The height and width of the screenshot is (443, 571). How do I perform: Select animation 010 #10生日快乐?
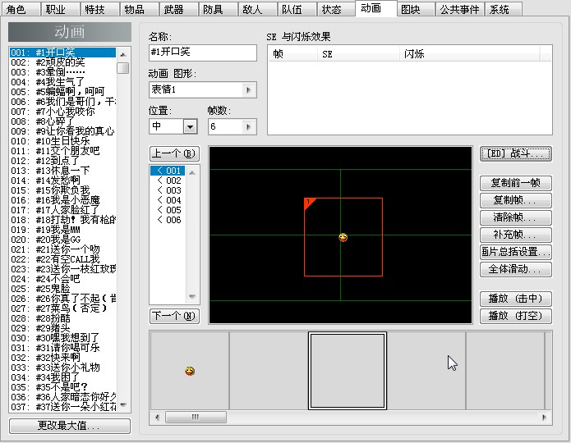[62, 141]
